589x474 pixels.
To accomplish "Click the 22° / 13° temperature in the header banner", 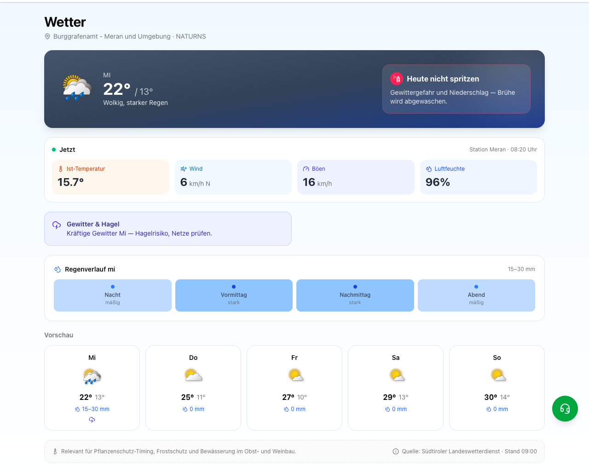I will click(128, 89).
